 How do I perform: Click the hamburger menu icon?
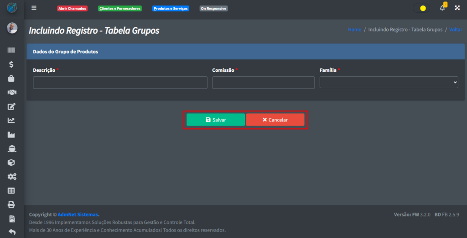tap(34, 8)
